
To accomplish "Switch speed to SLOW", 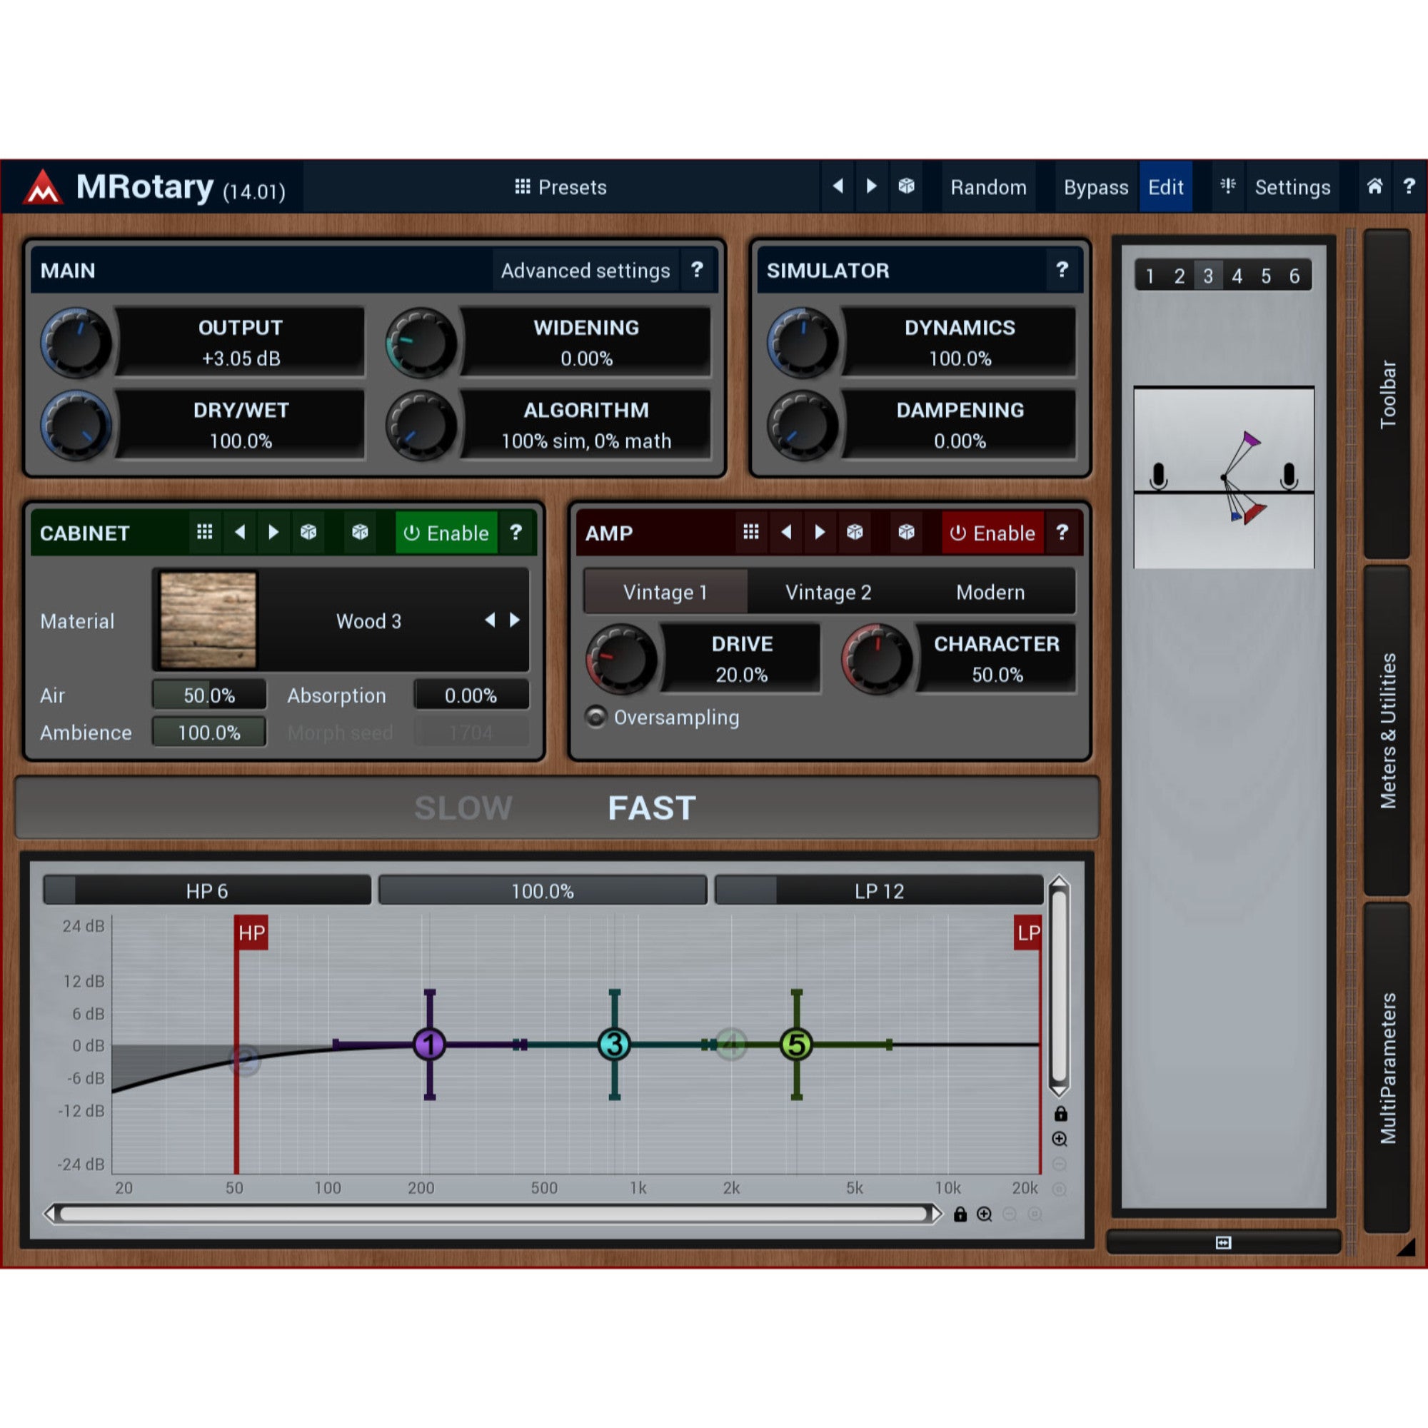I will (463, 808).
